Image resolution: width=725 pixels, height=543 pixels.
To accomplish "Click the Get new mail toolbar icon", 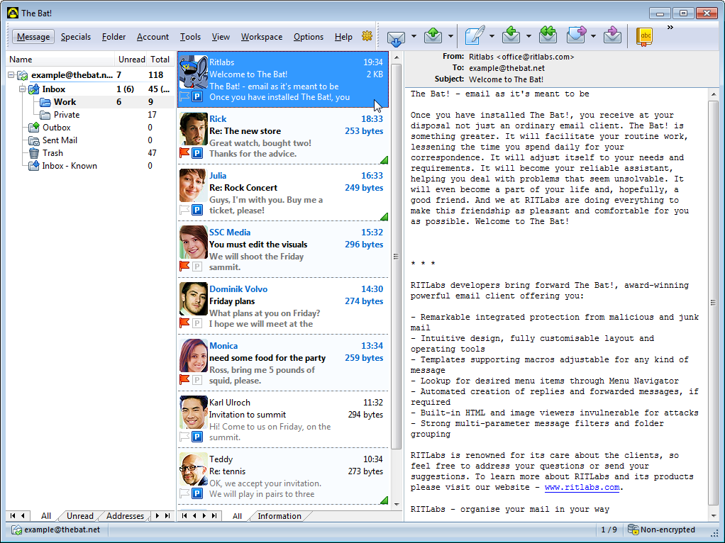I will point(396,37).
